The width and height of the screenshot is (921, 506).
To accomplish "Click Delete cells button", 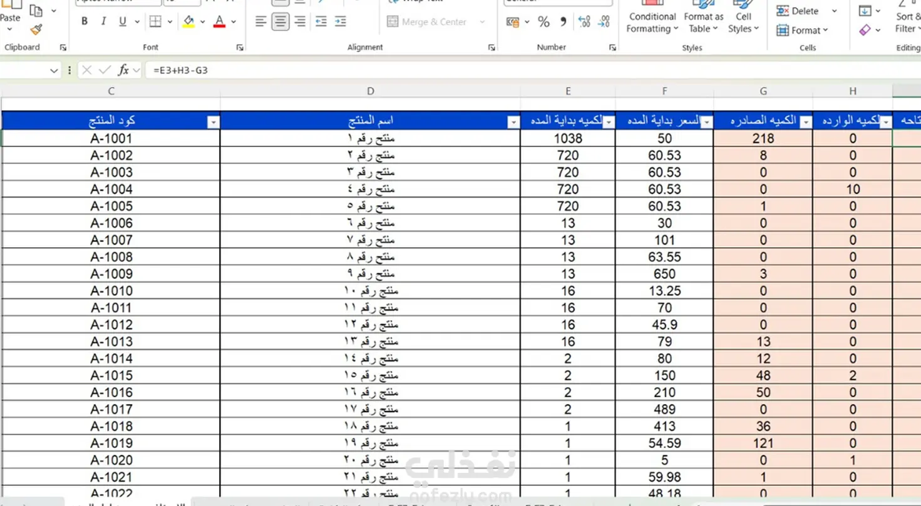I will point(798,11).
